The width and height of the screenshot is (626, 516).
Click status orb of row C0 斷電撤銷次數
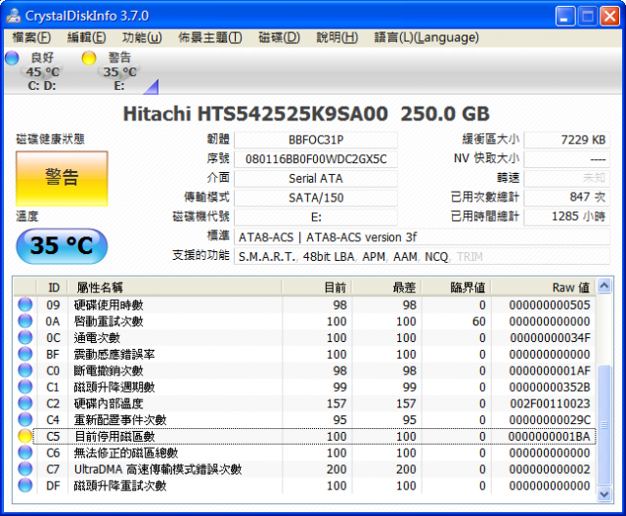point(25,370)
